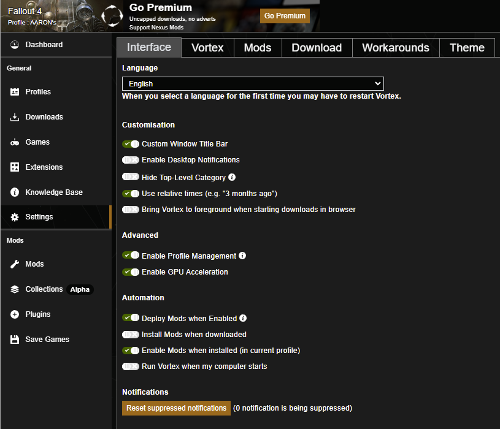
Task: Click info icon beside Enable Profile Management
Action: click(x=242, y=256)
